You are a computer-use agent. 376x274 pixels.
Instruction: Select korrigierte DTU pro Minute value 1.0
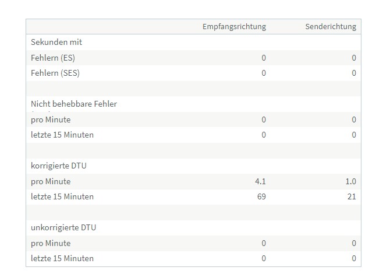pyautogui.click(x=351, y=181)
